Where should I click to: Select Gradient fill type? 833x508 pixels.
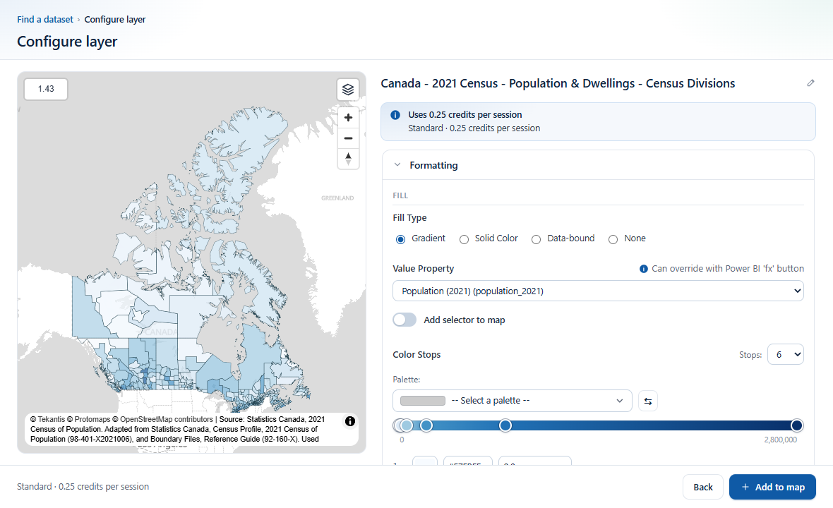click(400, 239)
